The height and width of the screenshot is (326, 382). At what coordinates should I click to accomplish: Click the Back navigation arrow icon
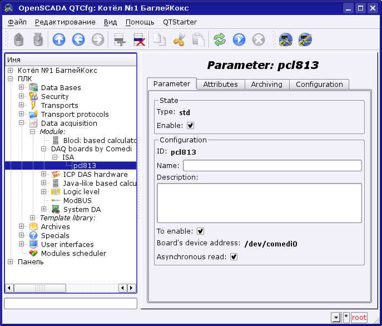click(78, 39)
